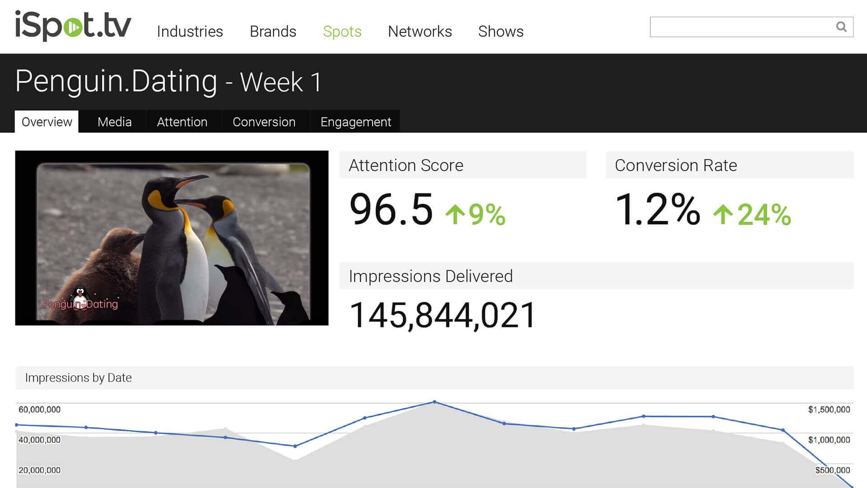The width and height of the screenshot is (867, 488).
Task: Switch to the Media tab
Action: click(x=115, y=122)
